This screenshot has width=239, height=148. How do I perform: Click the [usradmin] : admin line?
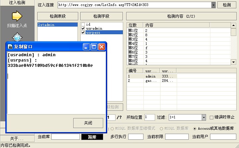click(32, 55)
